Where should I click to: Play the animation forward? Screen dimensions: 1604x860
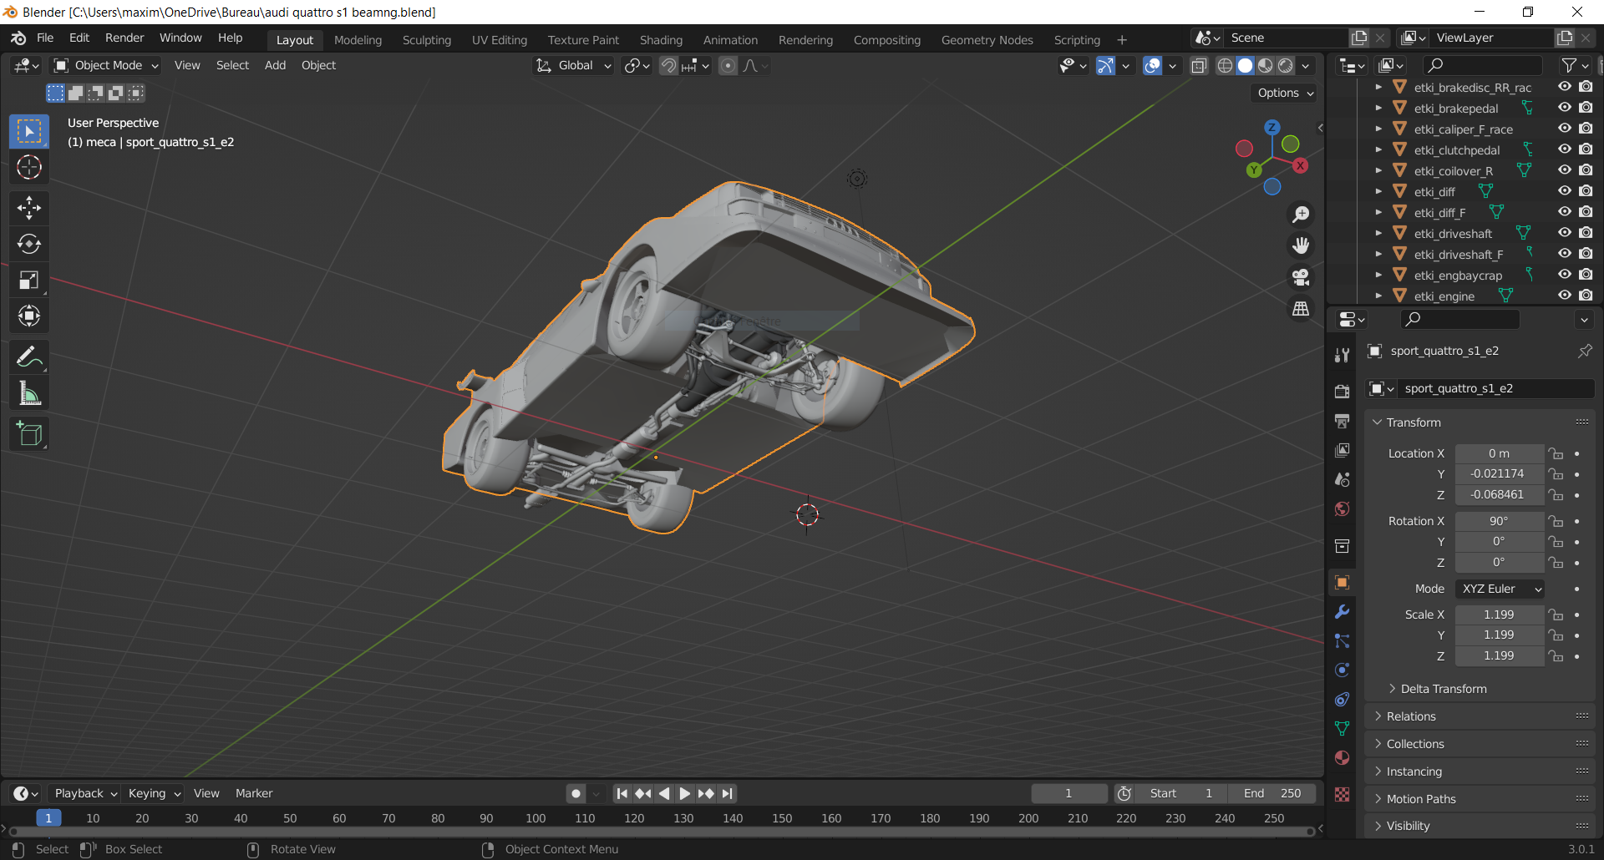(684, 793)
